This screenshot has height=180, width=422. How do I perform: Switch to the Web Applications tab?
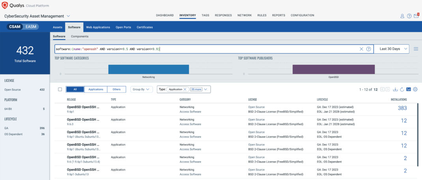click(98, 27)
